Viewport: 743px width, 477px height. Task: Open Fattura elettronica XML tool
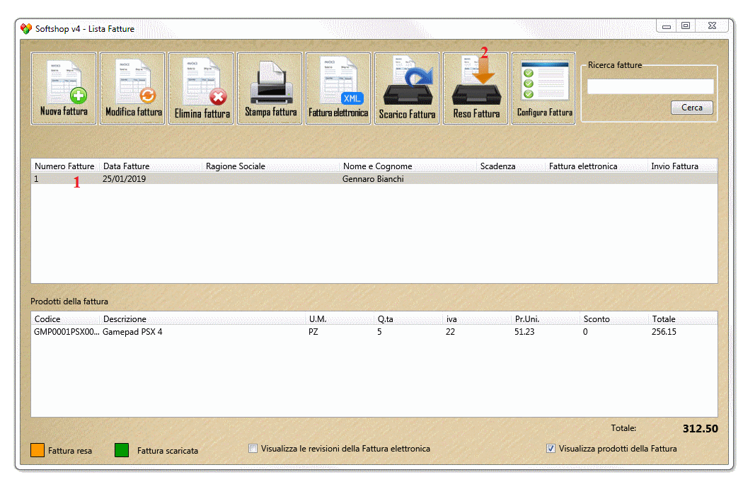click(x=338, y=88)
